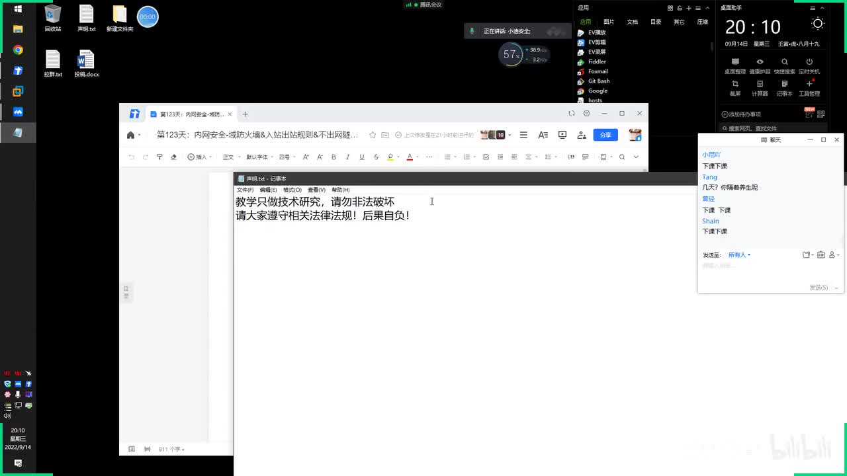Open the 记事本 notepad tool

pos(784,89)
